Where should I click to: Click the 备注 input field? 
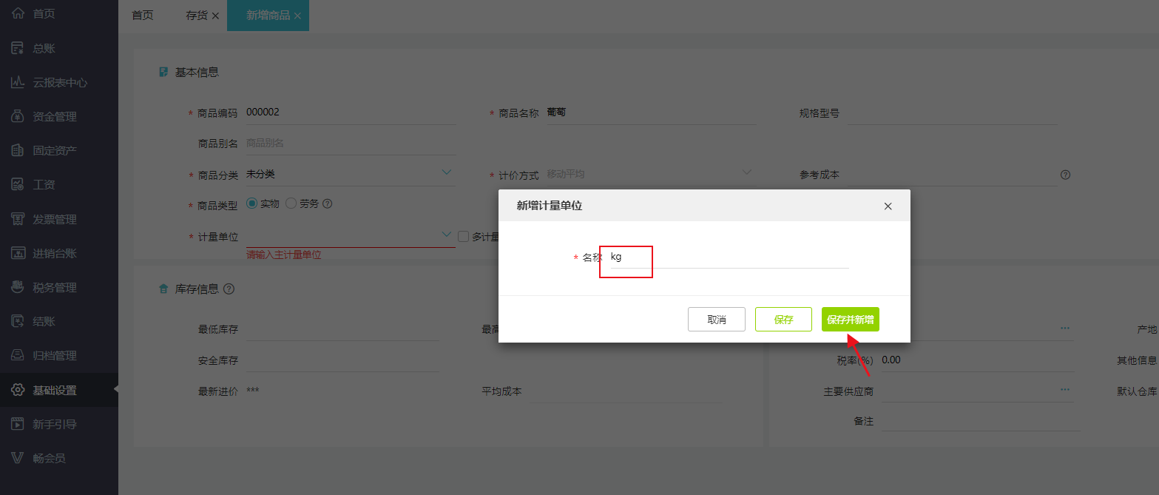pos(980,421)
